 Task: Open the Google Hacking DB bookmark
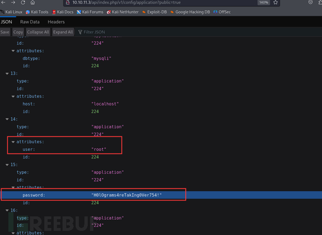(x=189, y=12)
